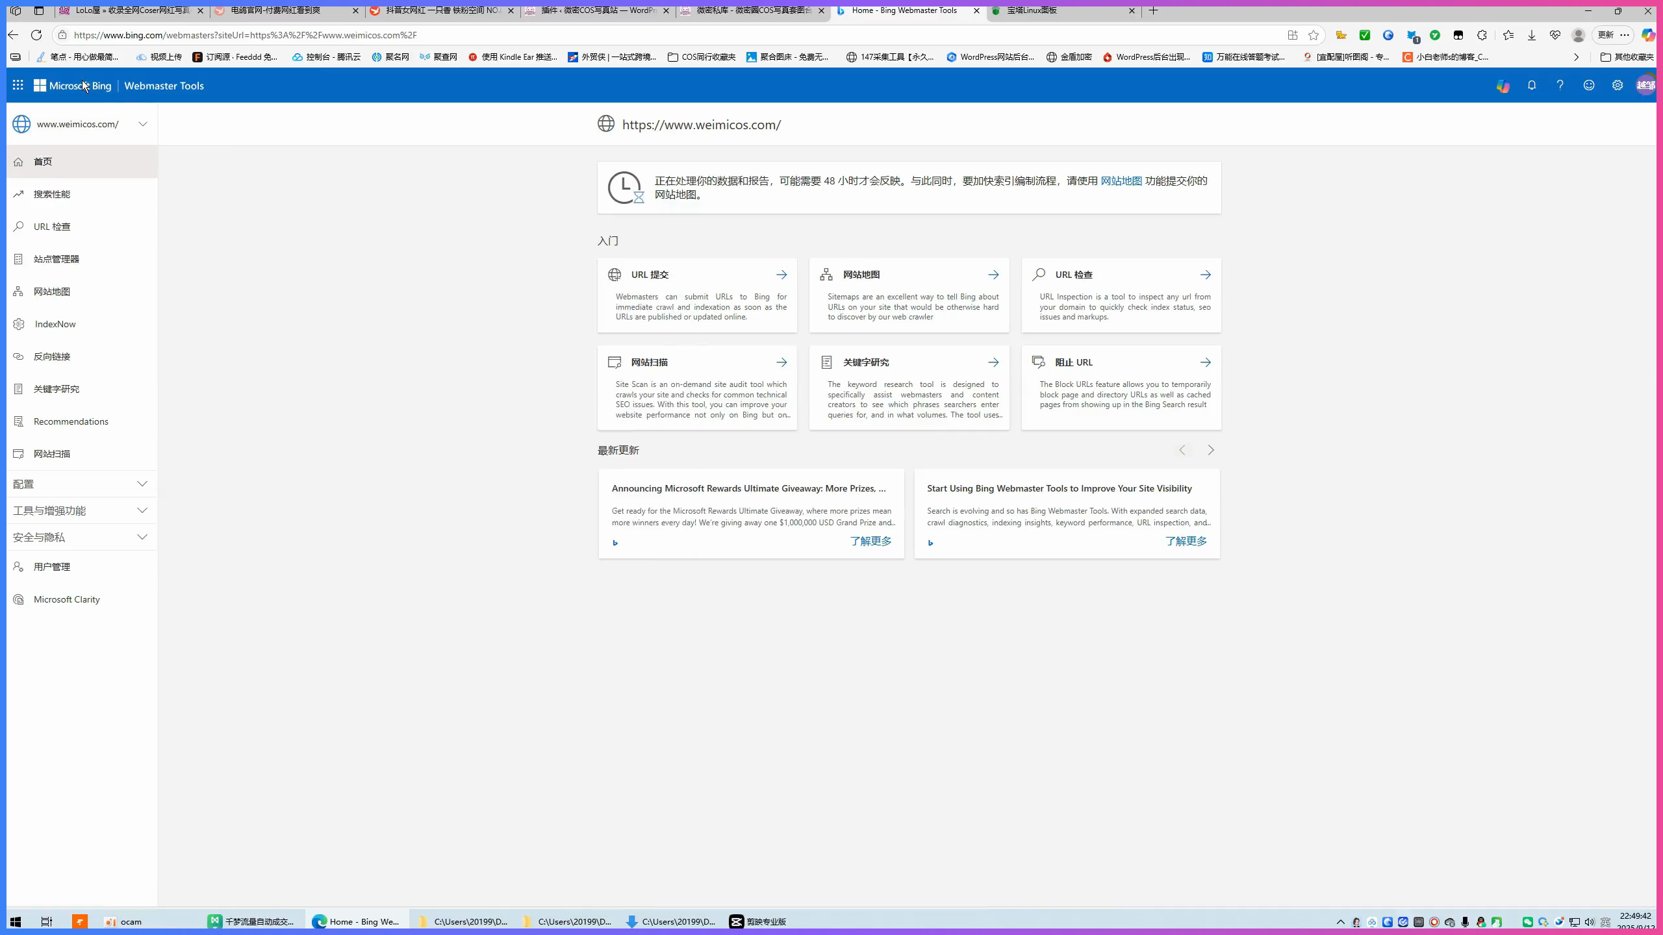Screen dimensions: 1663x935
Task: Open the 关键字研究 card arrow
Action: (993, 362)
